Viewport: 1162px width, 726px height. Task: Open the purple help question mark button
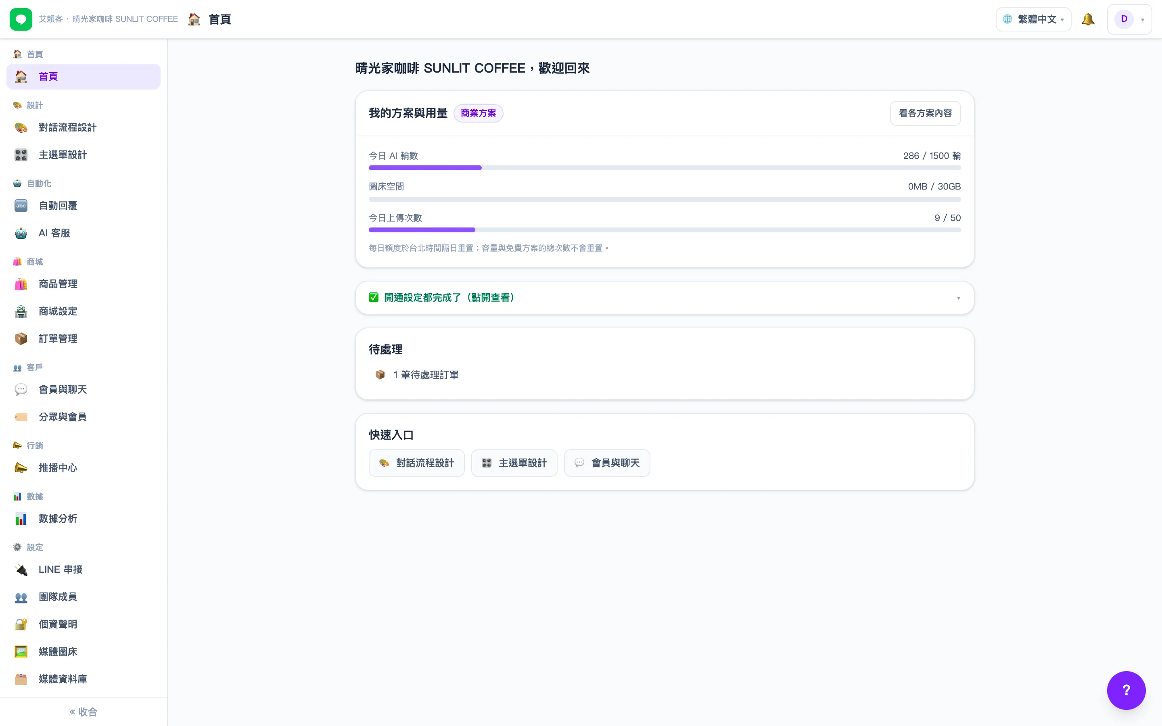(1126, 690)
